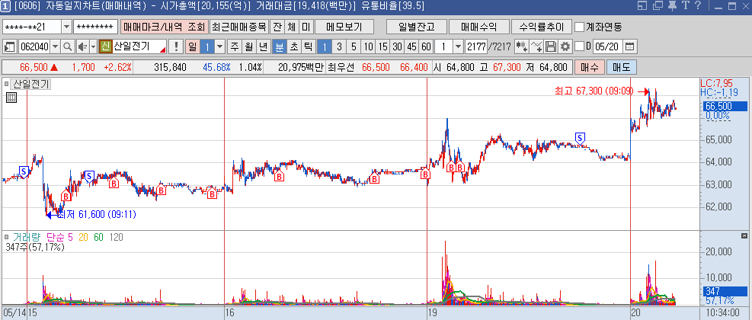Switch to the 주 weekly chart tab
This screenshot has height=320, width=752.
[x=235, y=46]
